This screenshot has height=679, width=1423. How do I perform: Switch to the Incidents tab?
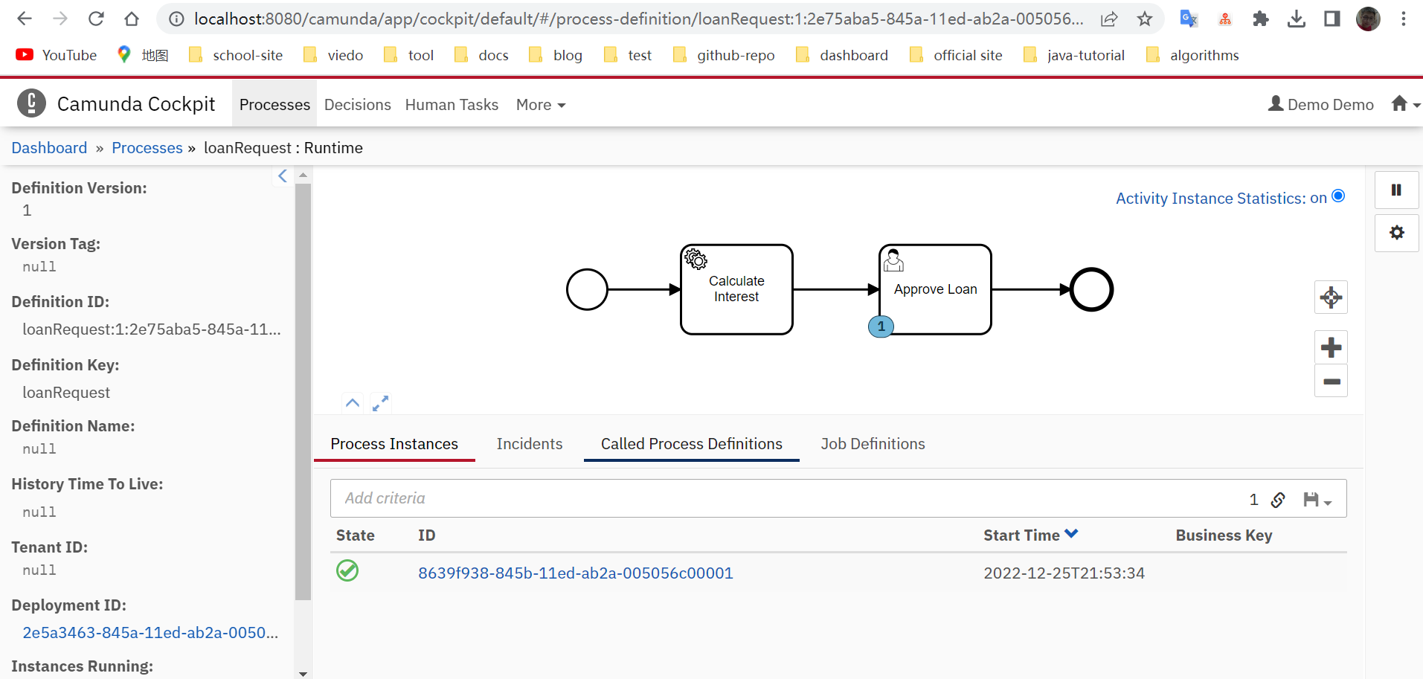click(530, 444)
